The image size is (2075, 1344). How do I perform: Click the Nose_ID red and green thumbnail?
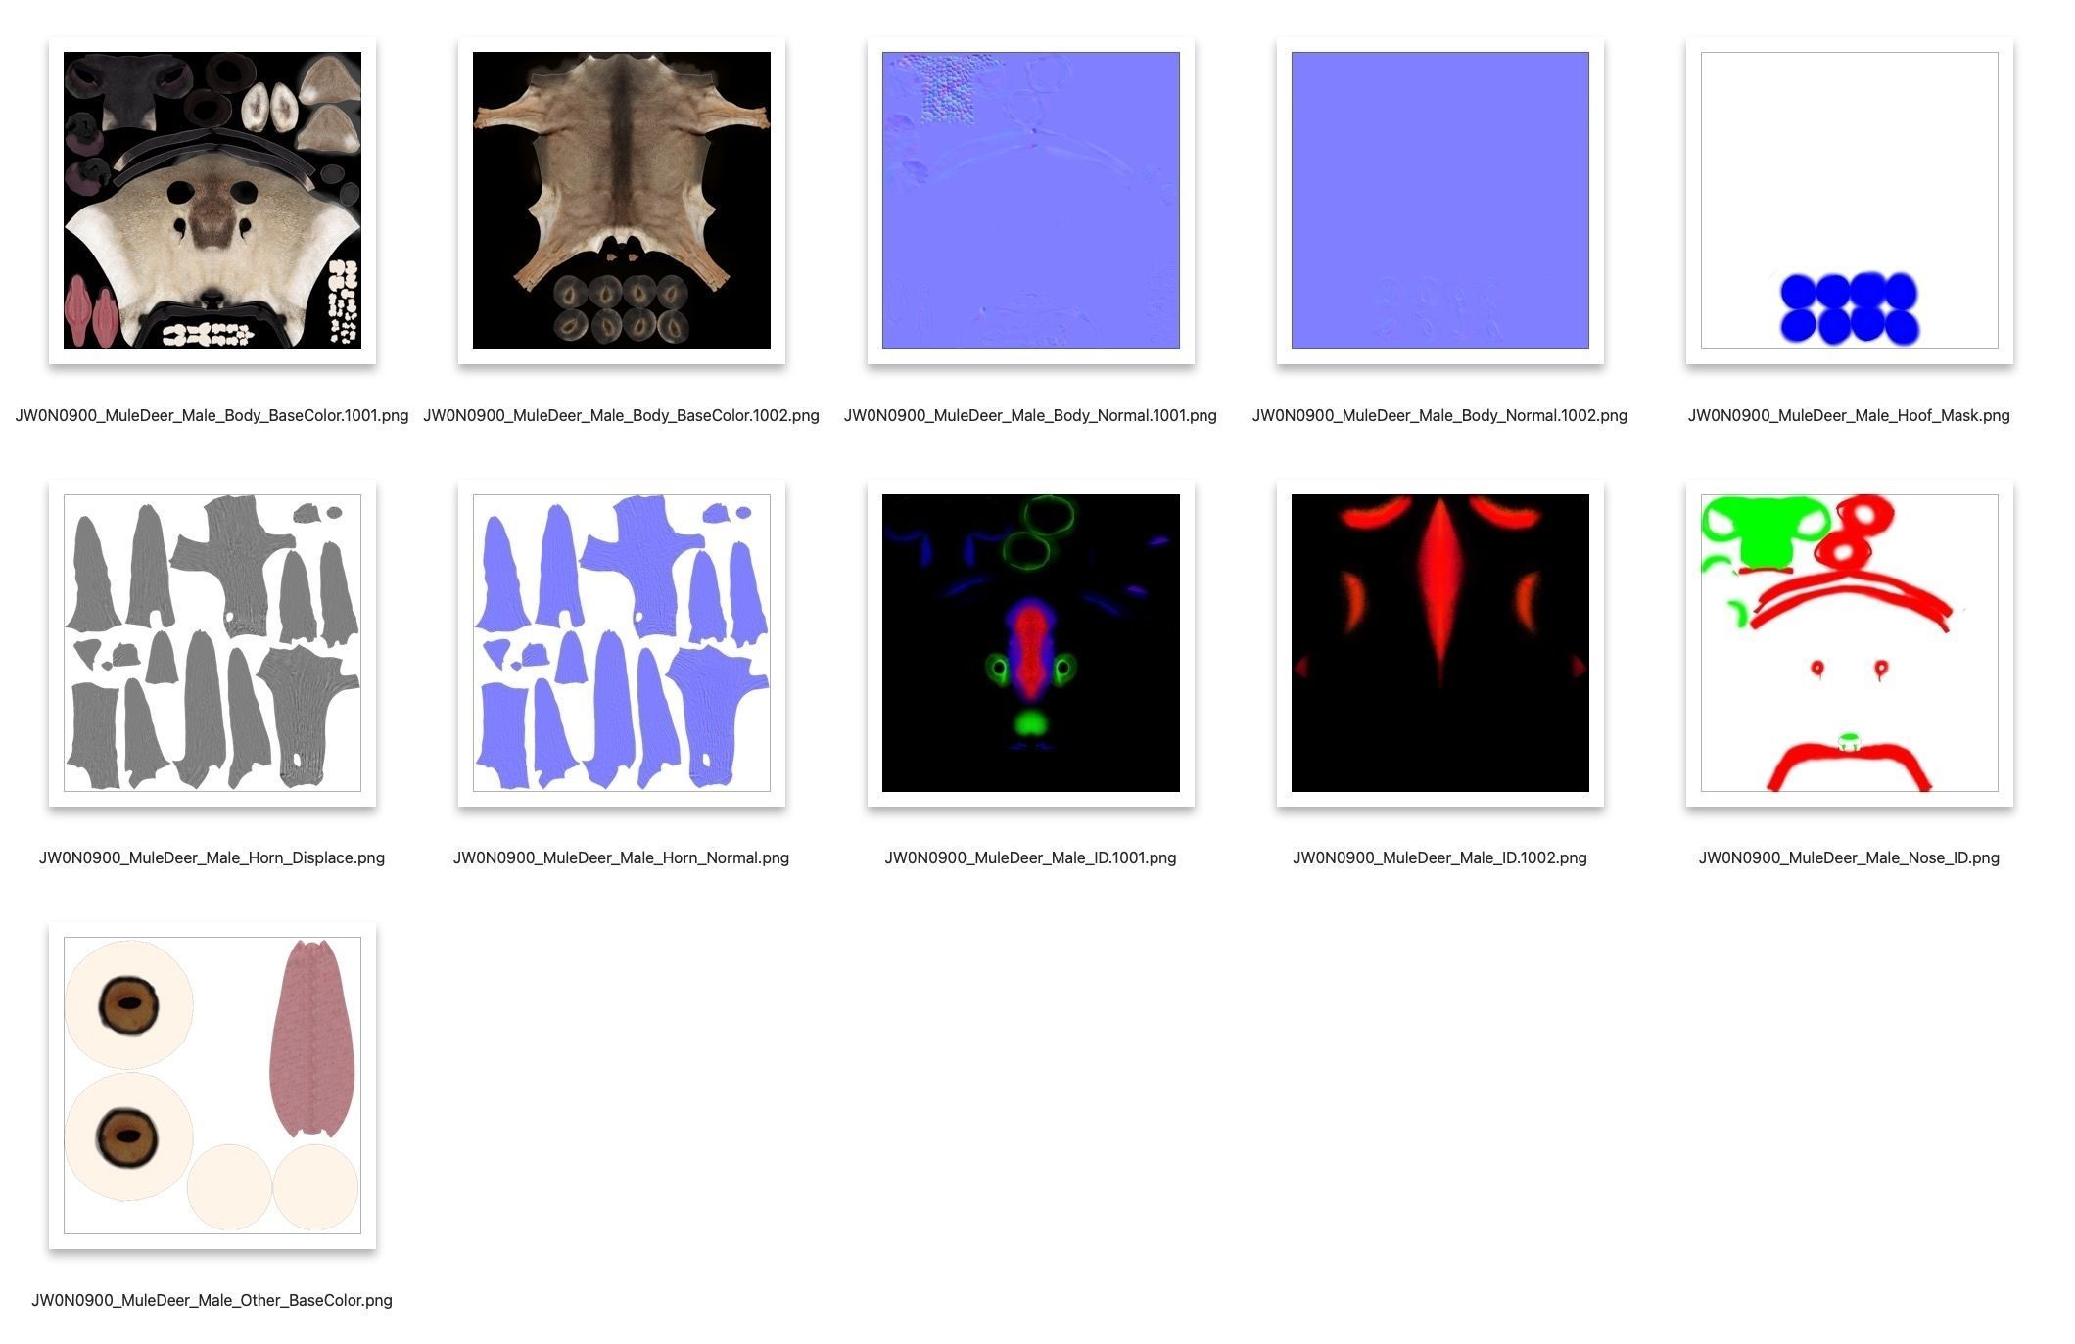click(x=1849, y=643)
